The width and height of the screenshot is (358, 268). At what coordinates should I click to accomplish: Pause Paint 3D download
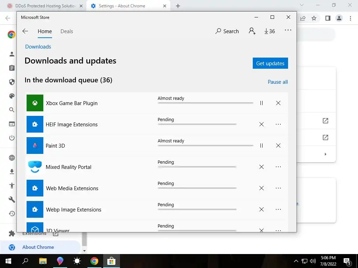point(262,146)
